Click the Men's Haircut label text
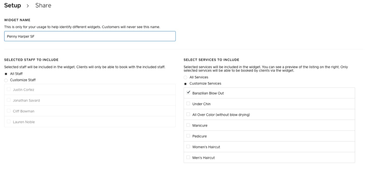 click(x=203, y=158)
